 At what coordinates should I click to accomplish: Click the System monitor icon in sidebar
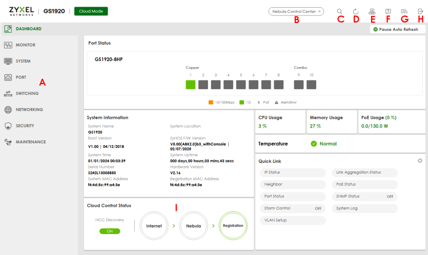(x=8, y=61)
